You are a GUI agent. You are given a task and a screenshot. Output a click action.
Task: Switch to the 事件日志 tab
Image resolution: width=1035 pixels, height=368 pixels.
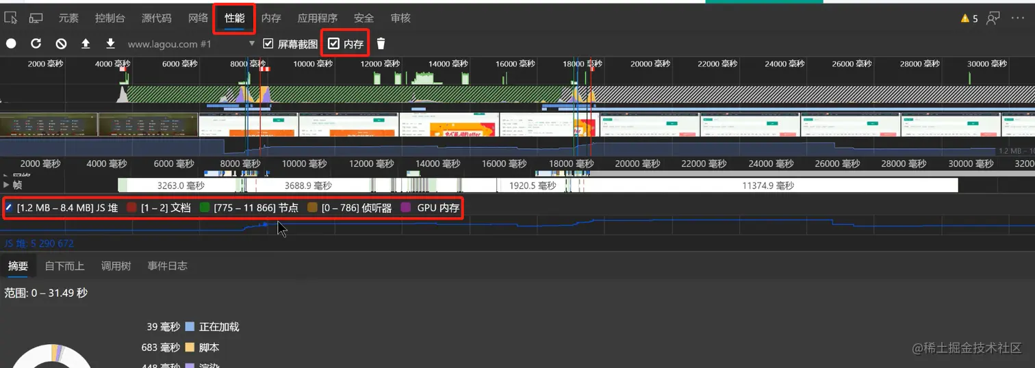[x=167, y=266]
